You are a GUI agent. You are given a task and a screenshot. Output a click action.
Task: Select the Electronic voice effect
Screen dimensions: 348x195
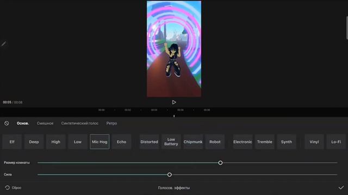click(x=243, y=142)
